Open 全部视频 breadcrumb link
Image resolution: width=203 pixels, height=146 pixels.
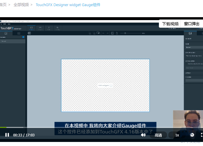tap(21, 5)
